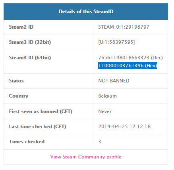Click the (Dec) suffix text
Screen dimensions: 174x170
click(157, 58)
